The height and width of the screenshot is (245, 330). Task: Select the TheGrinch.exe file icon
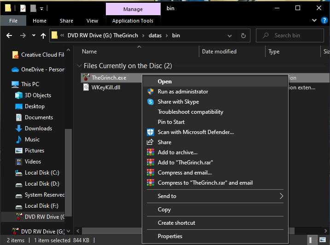coord(86,77)
